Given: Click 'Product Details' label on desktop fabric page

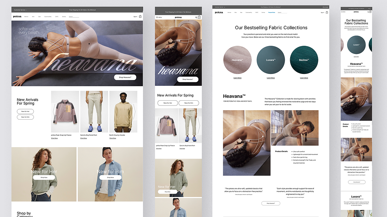Looking at the screenshot, I should (281, 151).
